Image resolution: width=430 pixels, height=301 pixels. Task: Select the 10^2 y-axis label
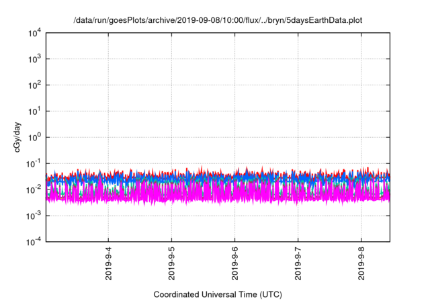[35, 85]
